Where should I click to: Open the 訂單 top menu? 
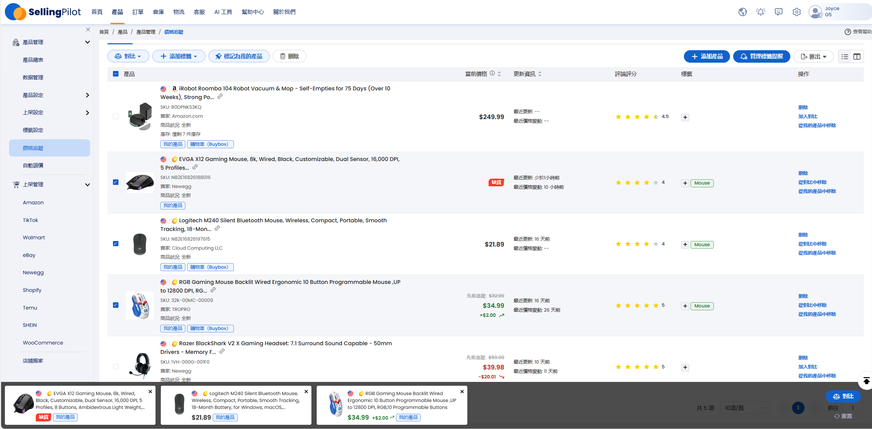pos(138,12)
